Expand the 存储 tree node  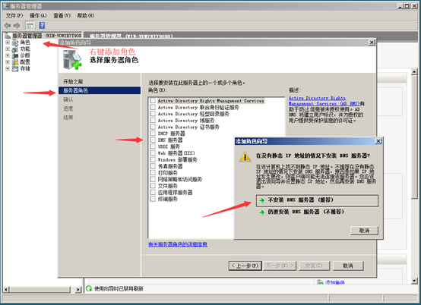[x=8, y=68]
